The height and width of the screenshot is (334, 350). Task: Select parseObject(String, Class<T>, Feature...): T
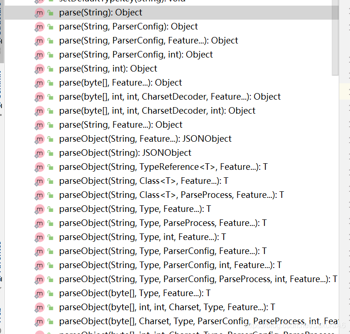(x=144, y=181)
